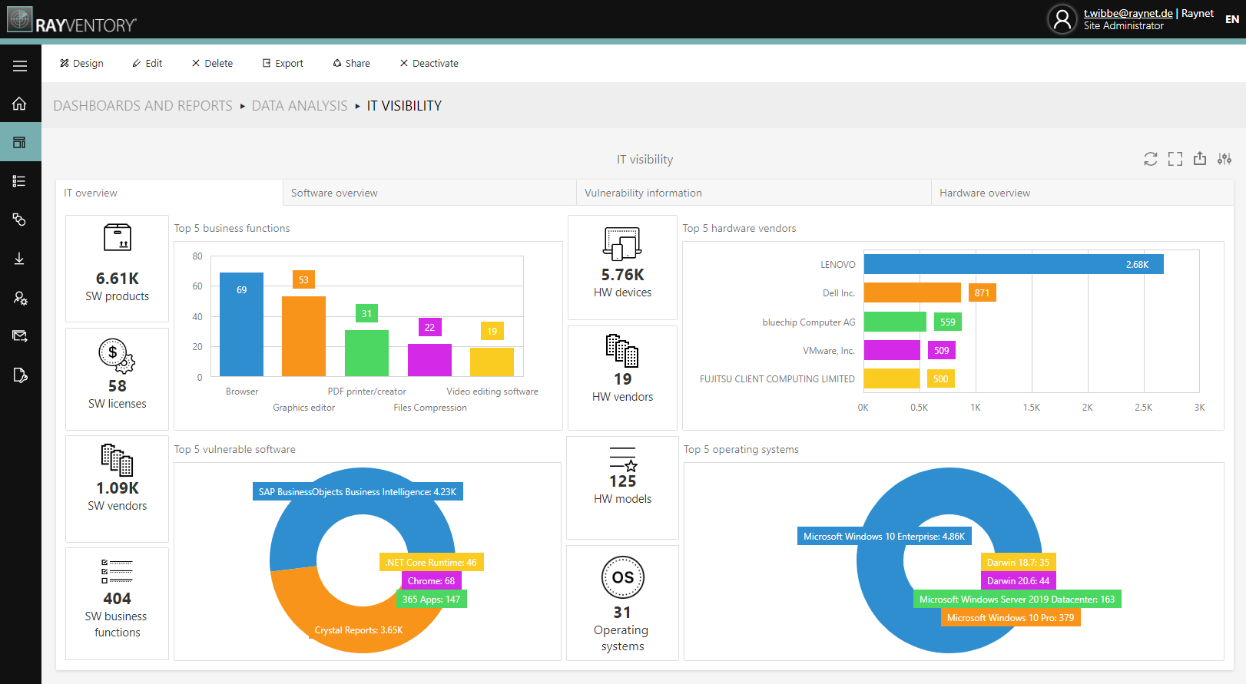Click the magenta Files Compression bar
This screenshot has height=684, width=1246.
429,360
